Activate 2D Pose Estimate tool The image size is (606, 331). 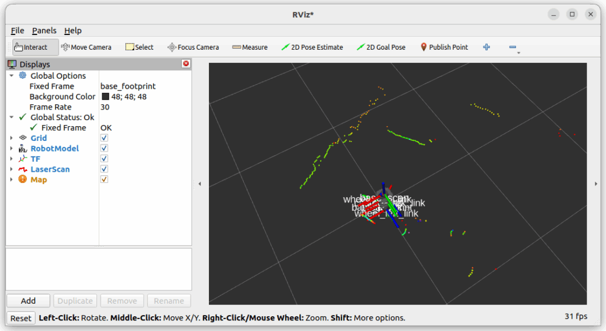pyautogui.click(x=312, y=47)
